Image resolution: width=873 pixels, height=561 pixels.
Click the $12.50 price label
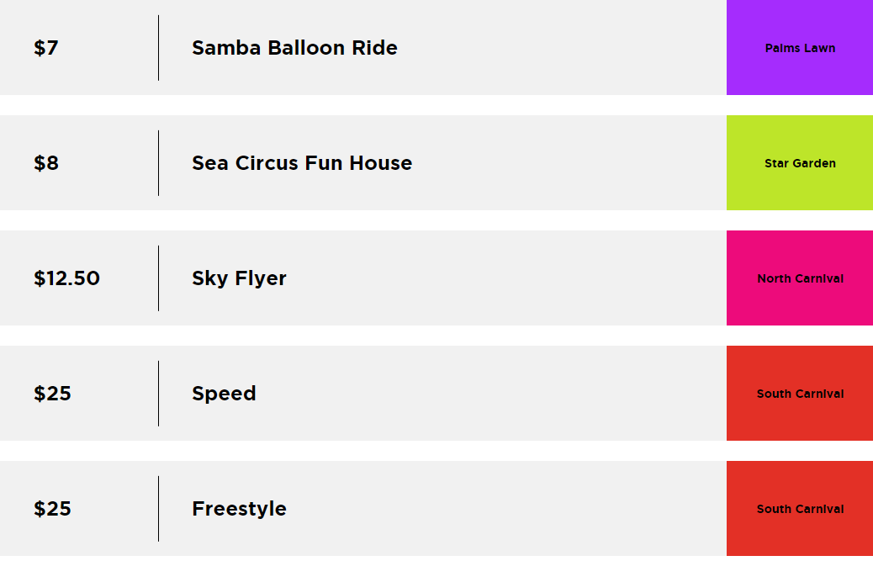point(66,278)
